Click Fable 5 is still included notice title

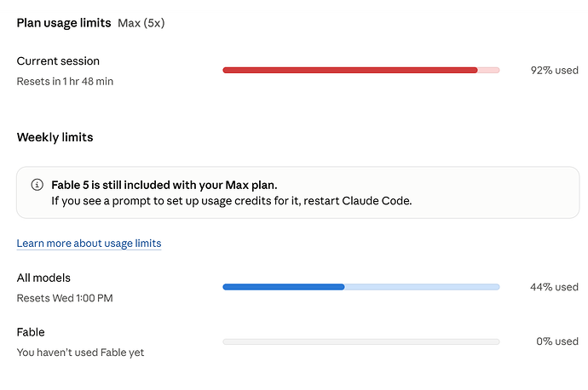click(x=164, y=185)
